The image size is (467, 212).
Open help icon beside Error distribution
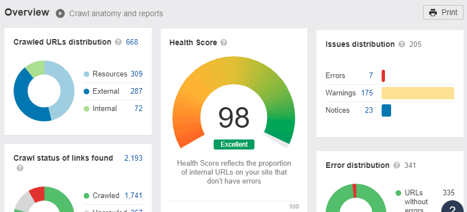pyautogui.click(x=396, y=165)
